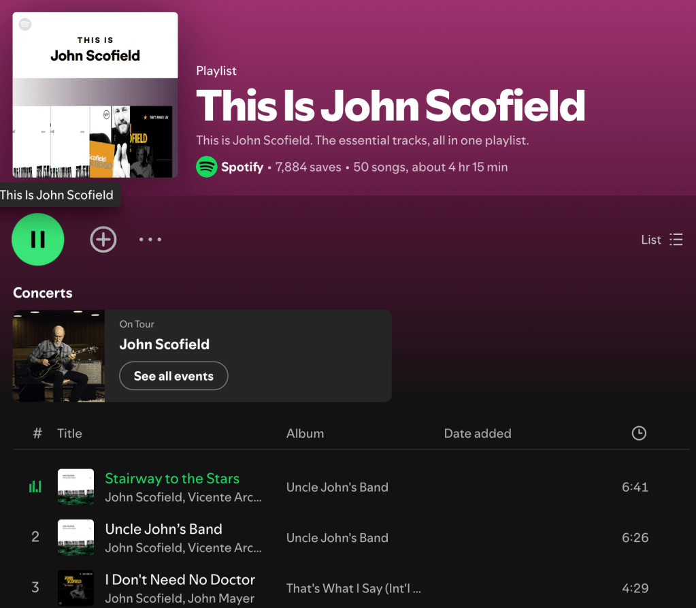This screenshot has width=696, height=608.
Task: Click the John Scofield concert photo
Action: pyautogui.click(x=59, y=356)
